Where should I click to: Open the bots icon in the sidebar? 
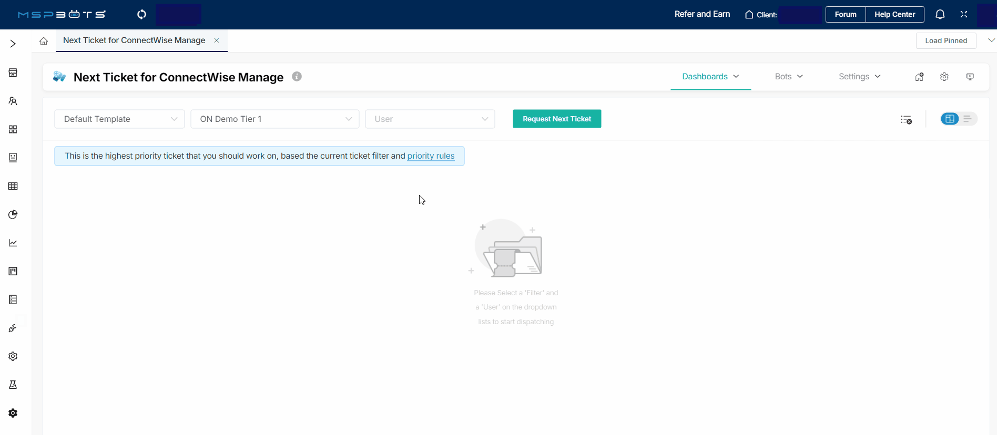coord(13,158)
